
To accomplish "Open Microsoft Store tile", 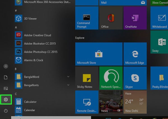I will [x=99, y=54].
